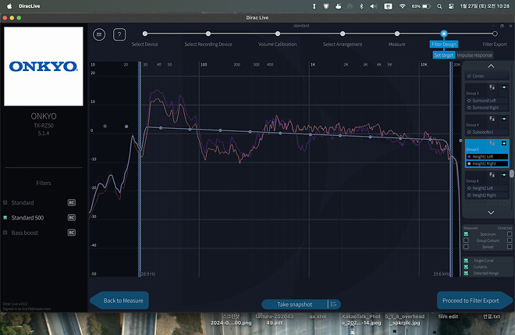Screen dimensions: 515x335
Task: Open the hamburger menu icon
Action: tap(99, 34)
